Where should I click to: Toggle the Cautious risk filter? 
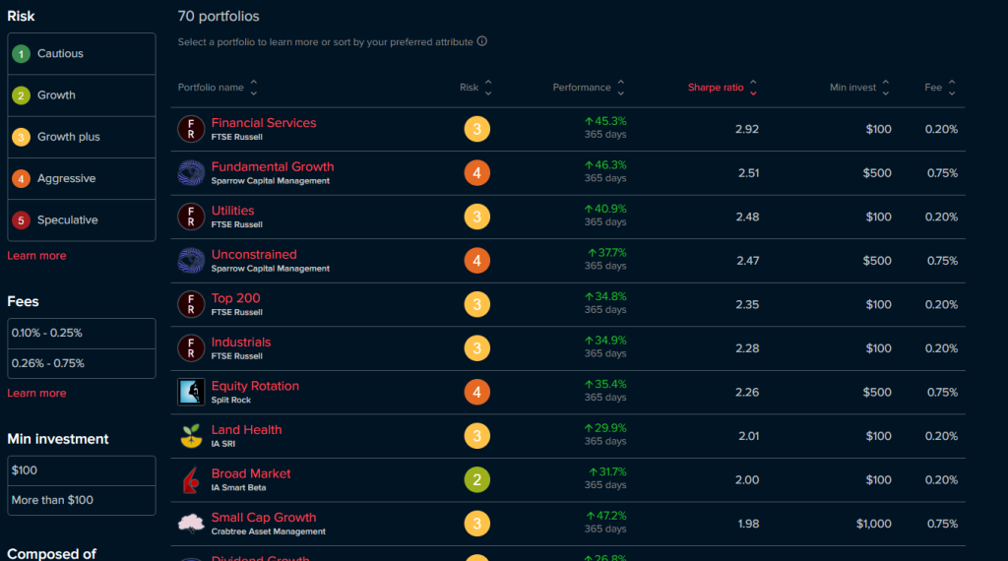(x=82, y=54)
